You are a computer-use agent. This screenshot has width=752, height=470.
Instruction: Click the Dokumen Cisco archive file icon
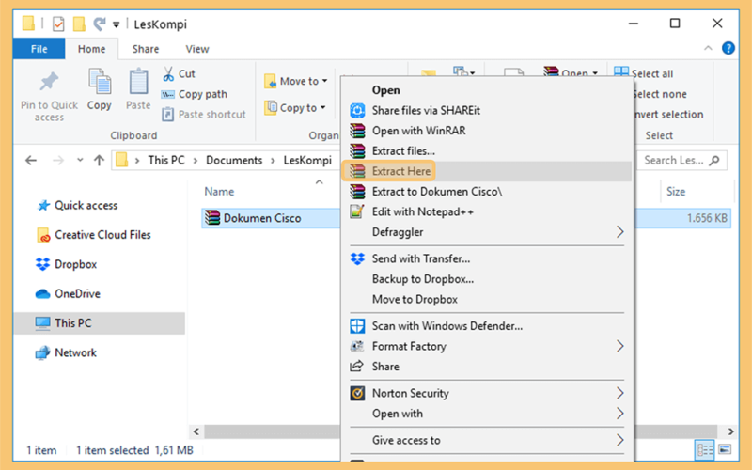(x=212, y=218)
